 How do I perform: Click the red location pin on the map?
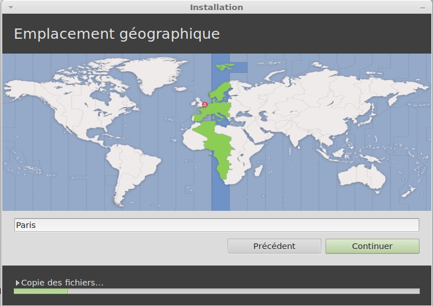205,104
